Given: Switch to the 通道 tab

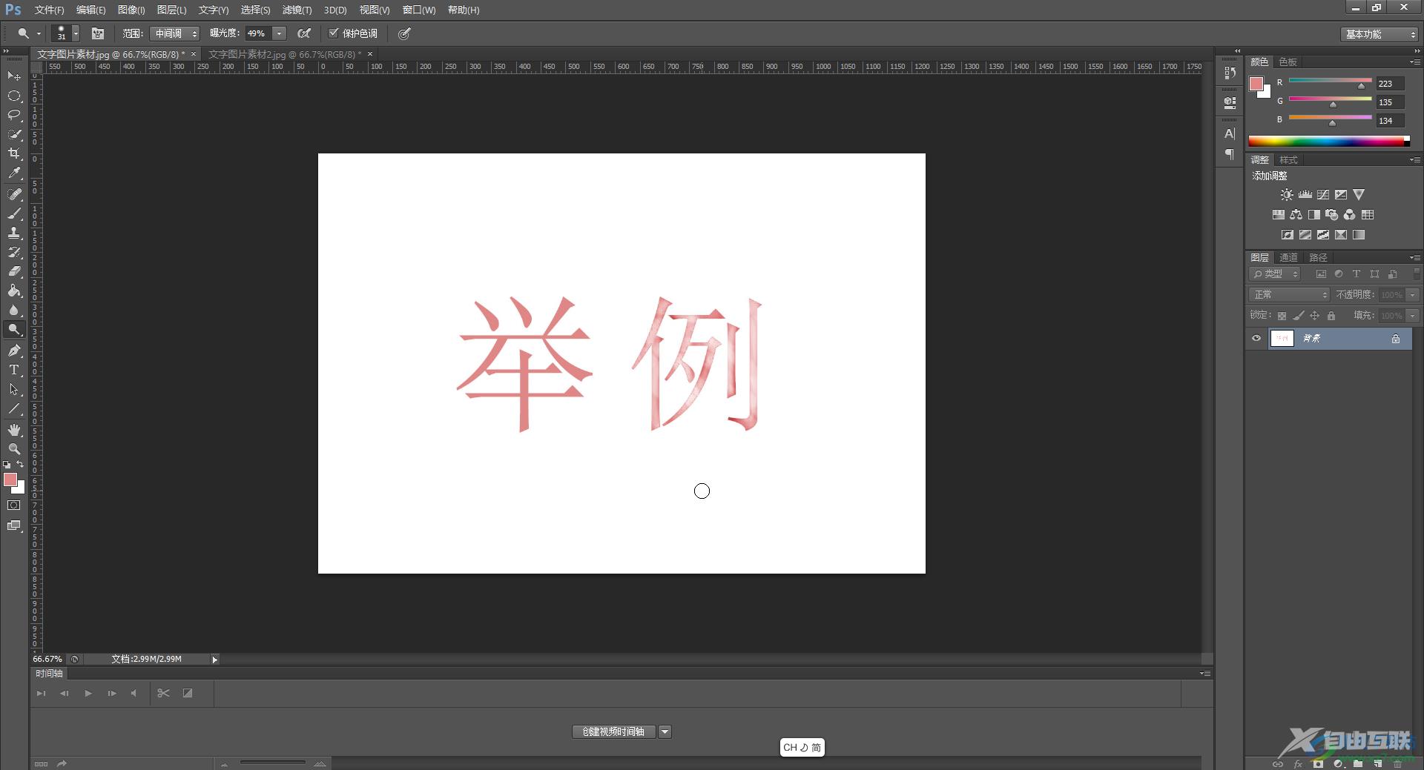Looking at the screenshot, I should (x=1288, y=258).
